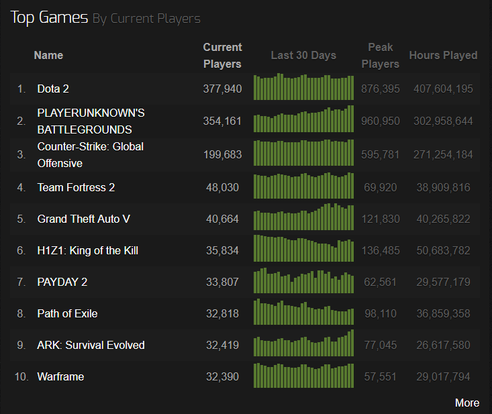The image size is (492, 414).
Task: Open Team Fortress 2 stats page
Action: pyautogui.click(x=76, y=187)
